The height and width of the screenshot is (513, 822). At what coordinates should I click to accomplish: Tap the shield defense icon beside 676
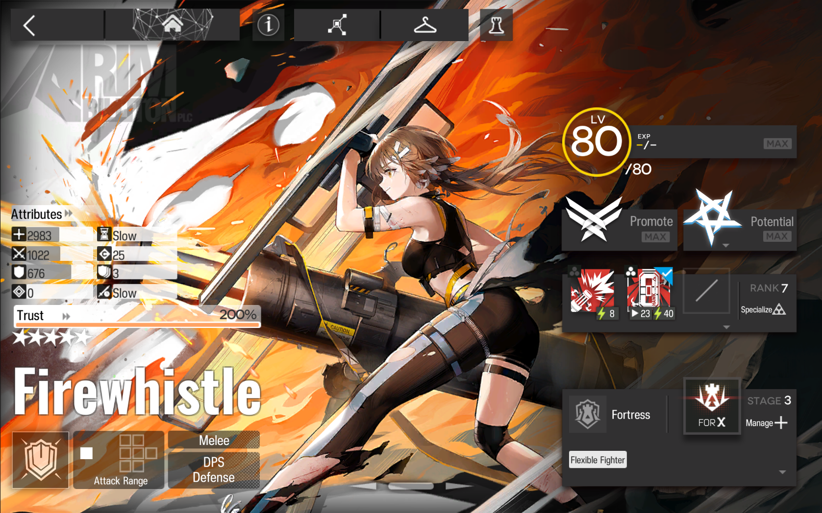(x=19, y=272)
